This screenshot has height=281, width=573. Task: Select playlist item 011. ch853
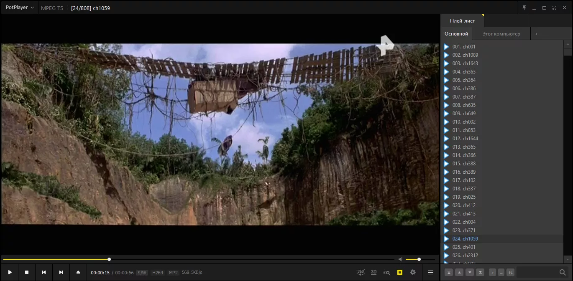pos(502,130)
